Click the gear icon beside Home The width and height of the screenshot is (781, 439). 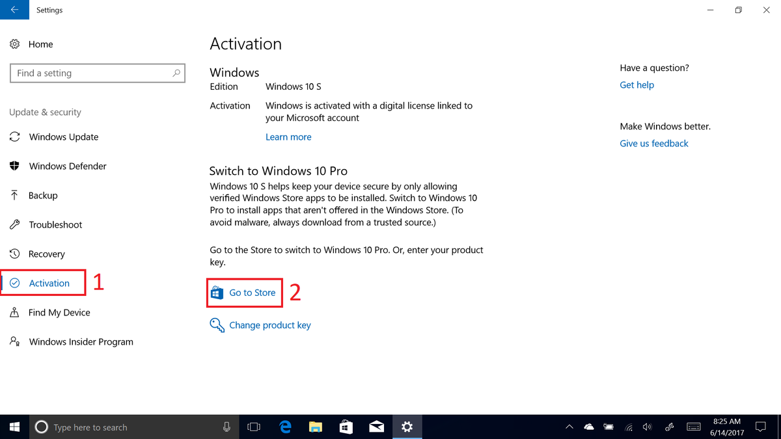click(14, 44)
